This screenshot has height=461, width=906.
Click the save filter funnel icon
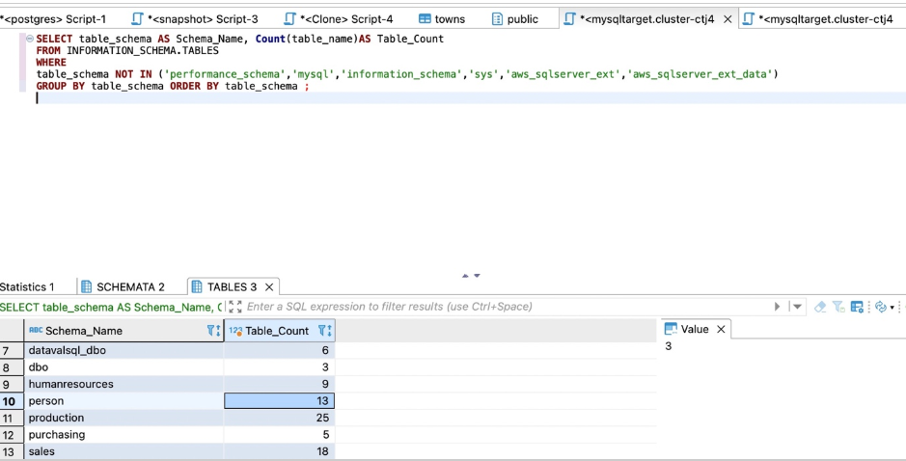[x=838, y=307]
